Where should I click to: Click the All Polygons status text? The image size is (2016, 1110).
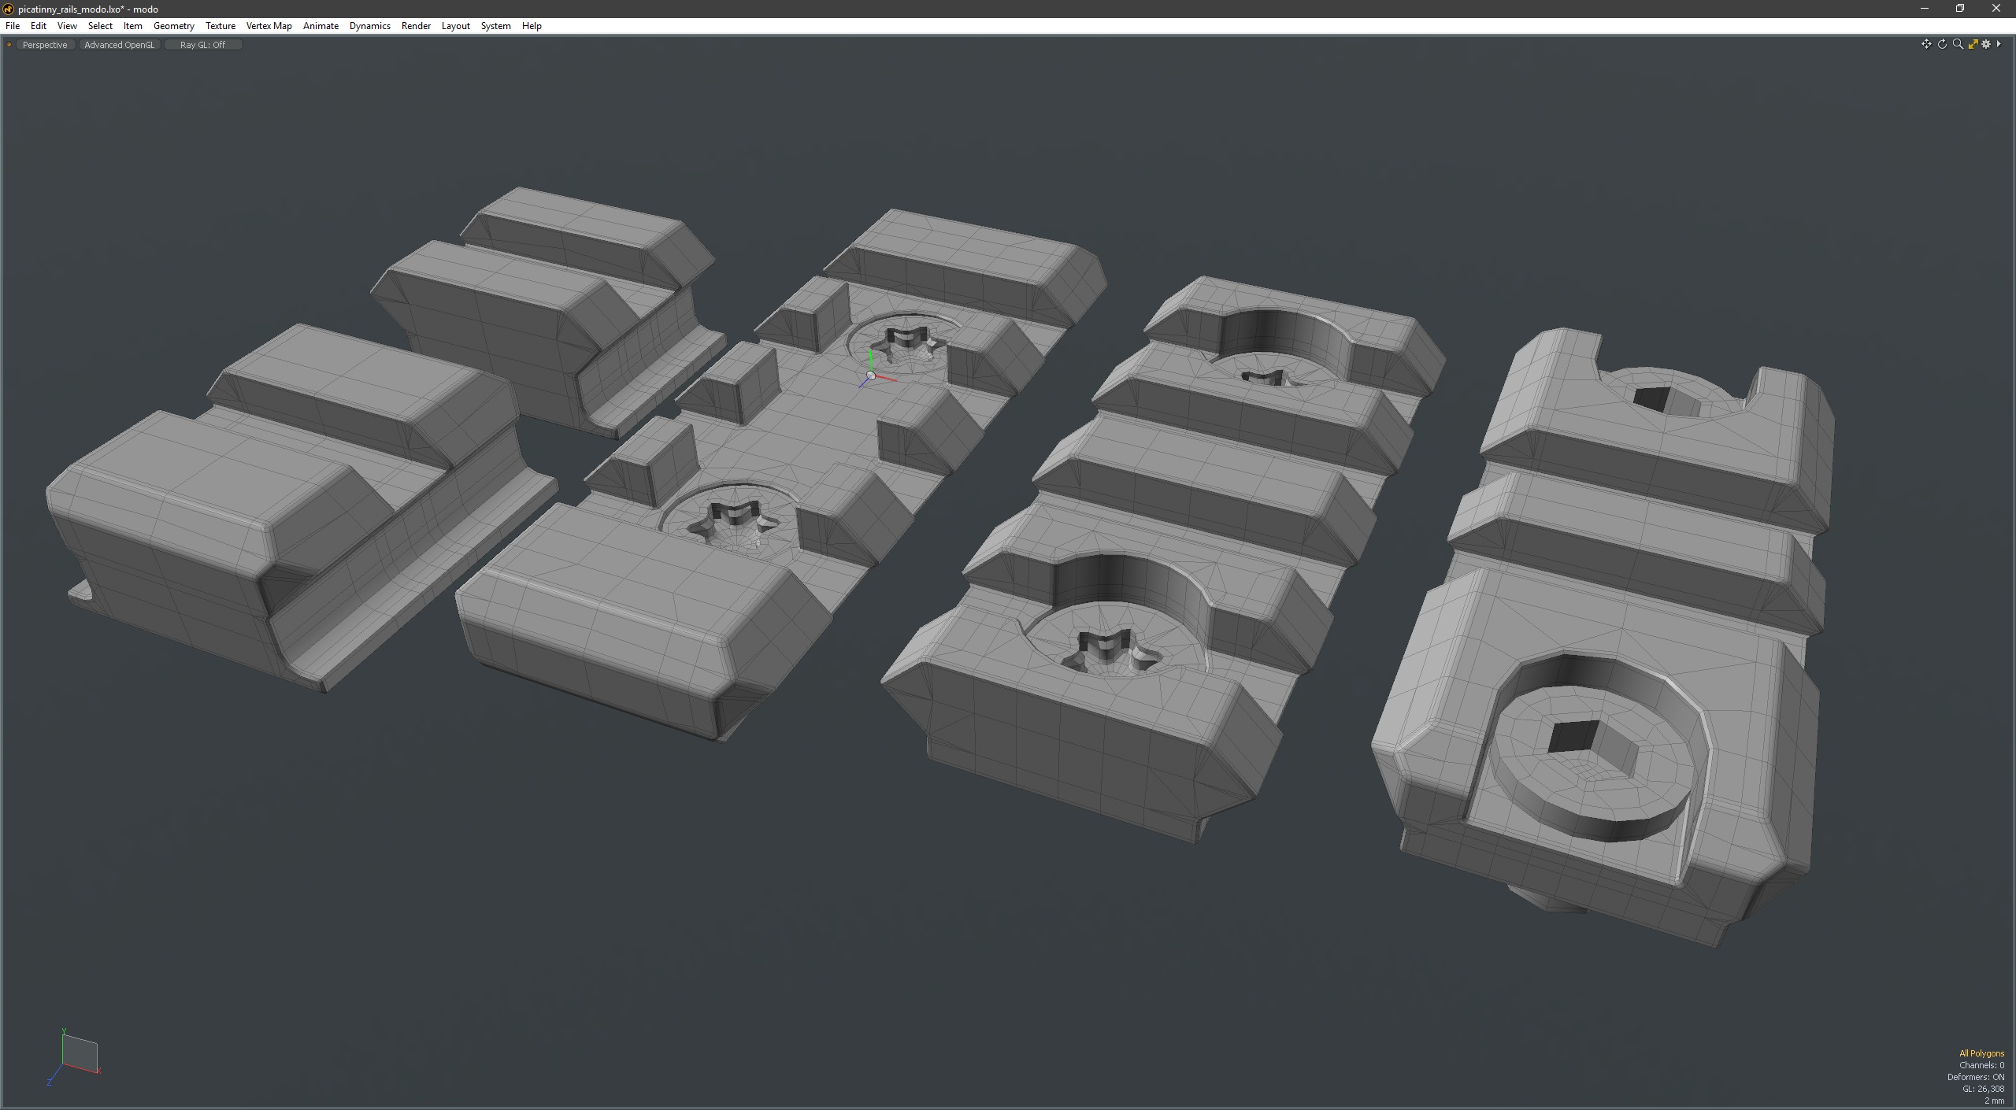tap(1981, 1053)
